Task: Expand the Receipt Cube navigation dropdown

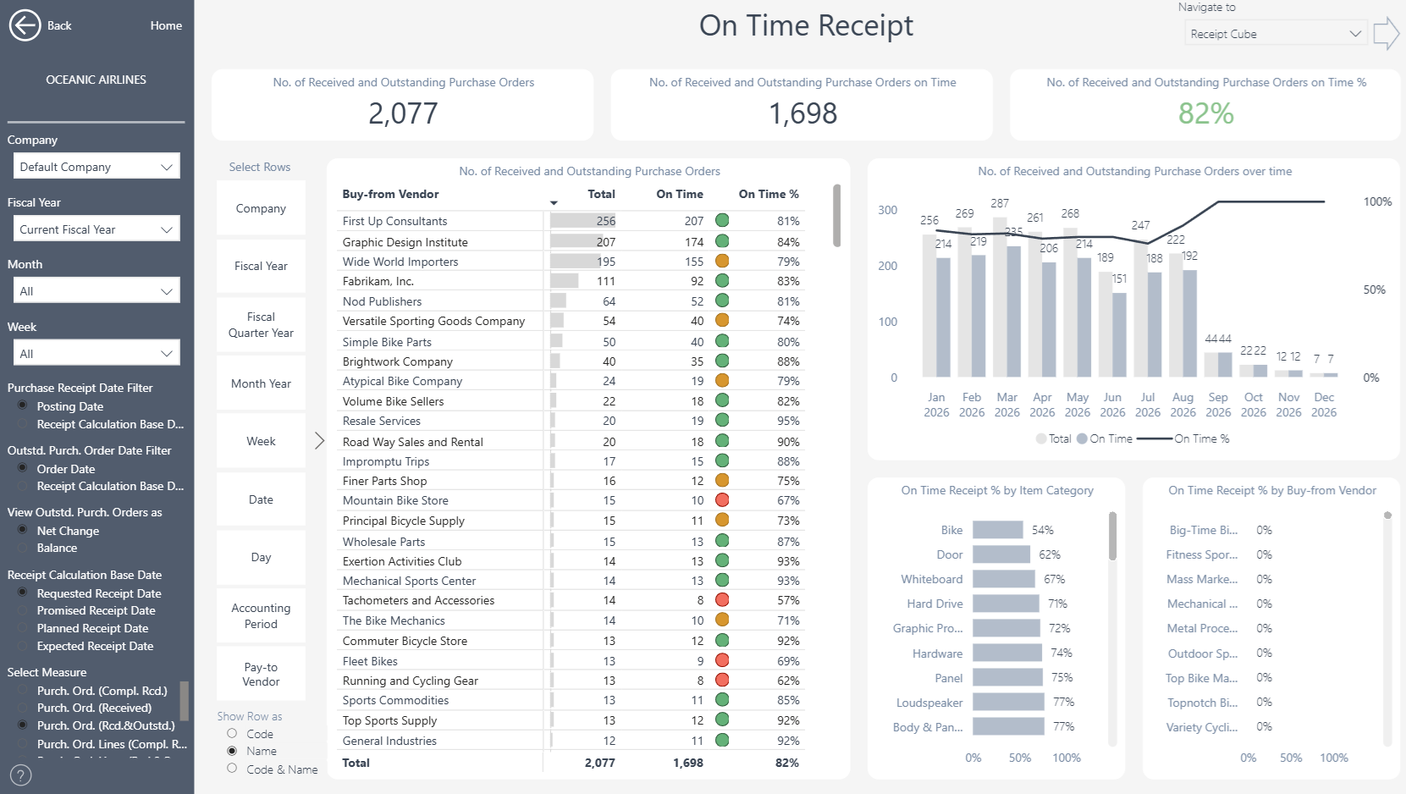Action: tap(1275, 34)
